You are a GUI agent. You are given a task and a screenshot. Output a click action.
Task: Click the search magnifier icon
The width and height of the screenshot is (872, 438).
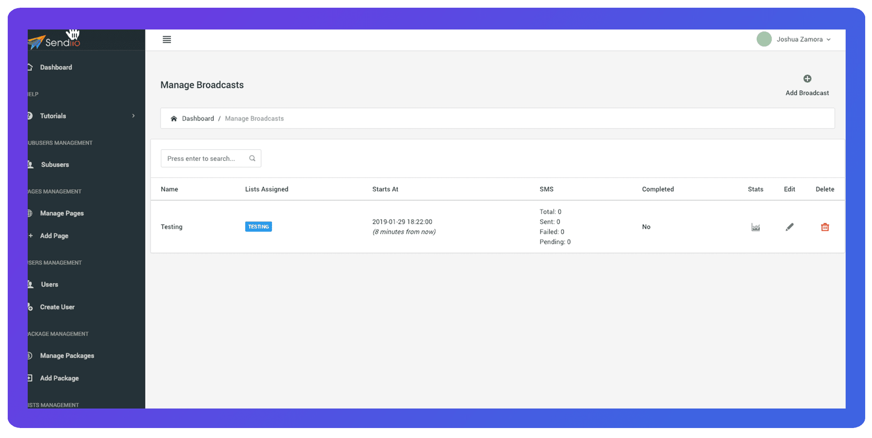click(x=252, y=158)
